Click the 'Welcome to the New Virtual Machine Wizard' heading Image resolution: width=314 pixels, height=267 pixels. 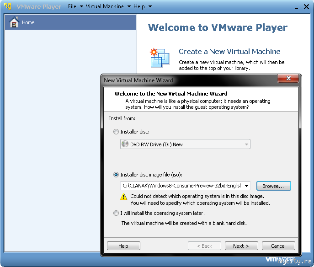pyautogui.click(x=171, y=94)
